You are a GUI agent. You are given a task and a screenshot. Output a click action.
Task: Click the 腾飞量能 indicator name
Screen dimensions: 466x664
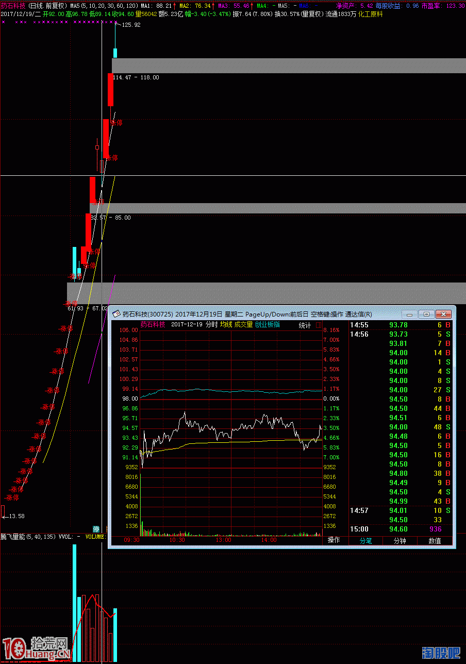coord(12,537)
